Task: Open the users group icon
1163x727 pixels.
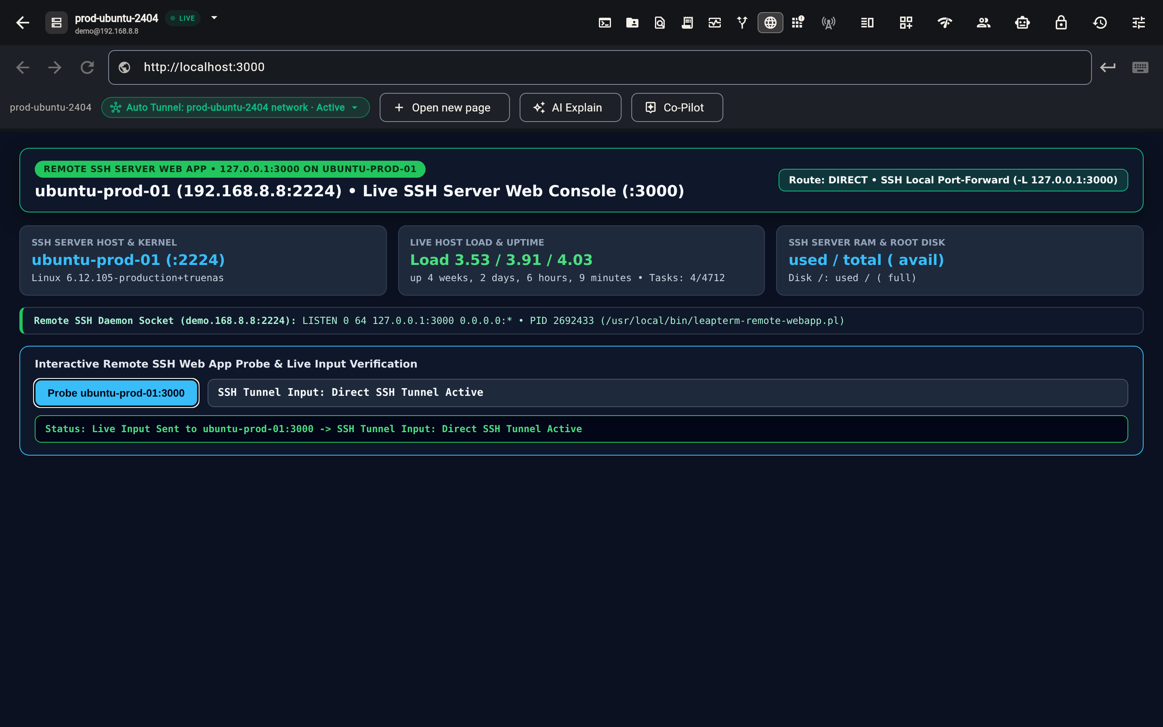Action: point(983,23)
